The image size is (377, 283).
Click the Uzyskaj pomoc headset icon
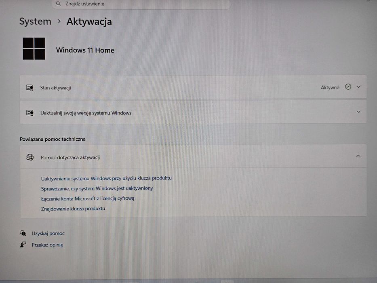[x=23, y=233]
